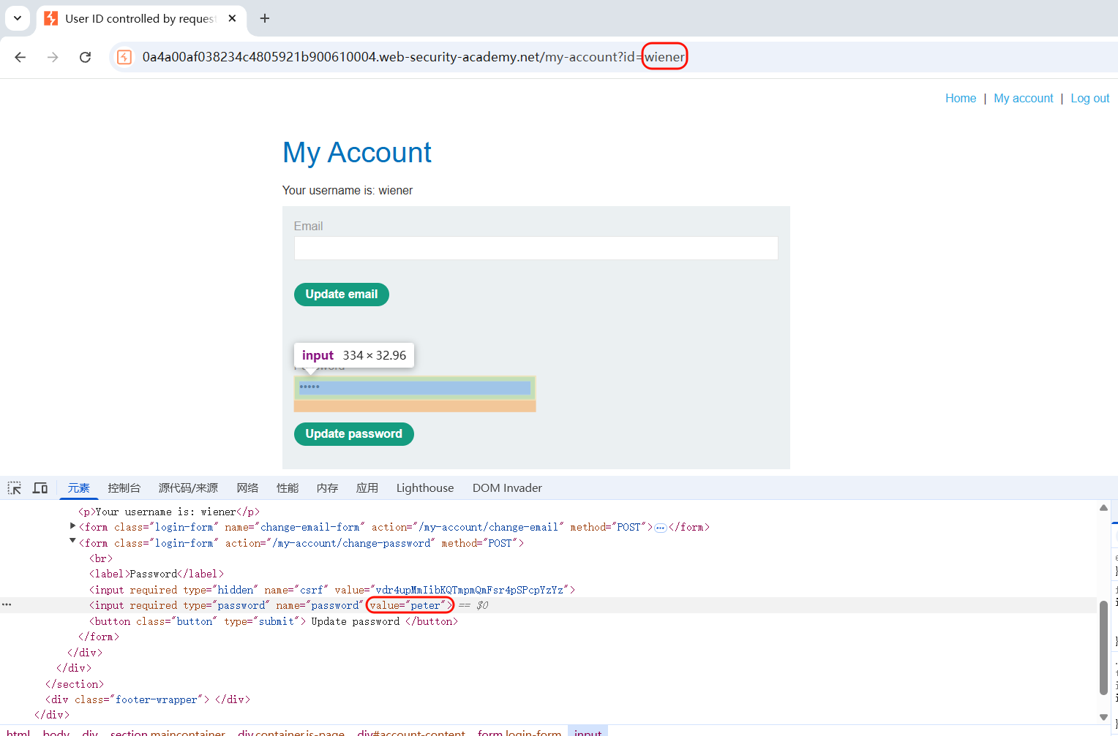Click the <br> tag line
This screenshot has width=1118, height=736.
pos(100,558)
